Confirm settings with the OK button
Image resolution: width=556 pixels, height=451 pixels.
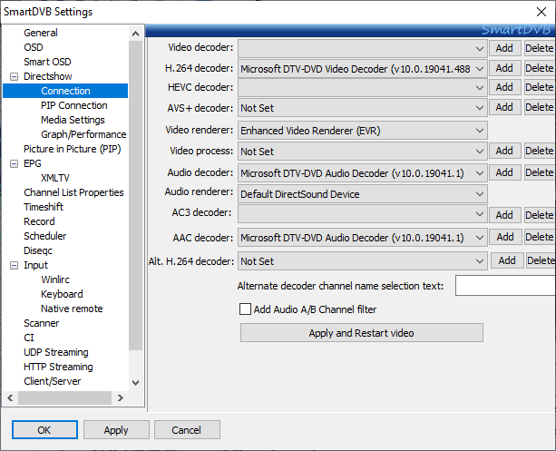click(x=44, y=430)
